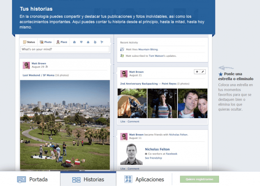Image resolution: width=260 pixels, height=186 pixels.
Task: Open the 'Point Reyes' link
Action: click(x=169, y=84)
